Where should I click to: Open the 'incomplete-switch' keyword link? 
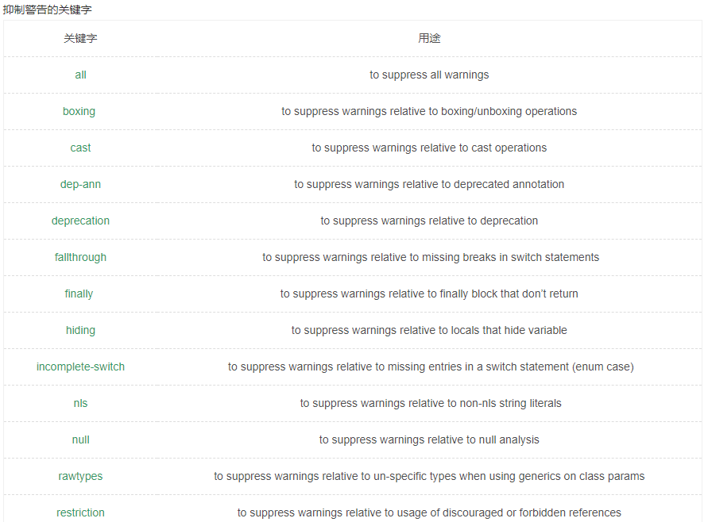click(80, 367)
